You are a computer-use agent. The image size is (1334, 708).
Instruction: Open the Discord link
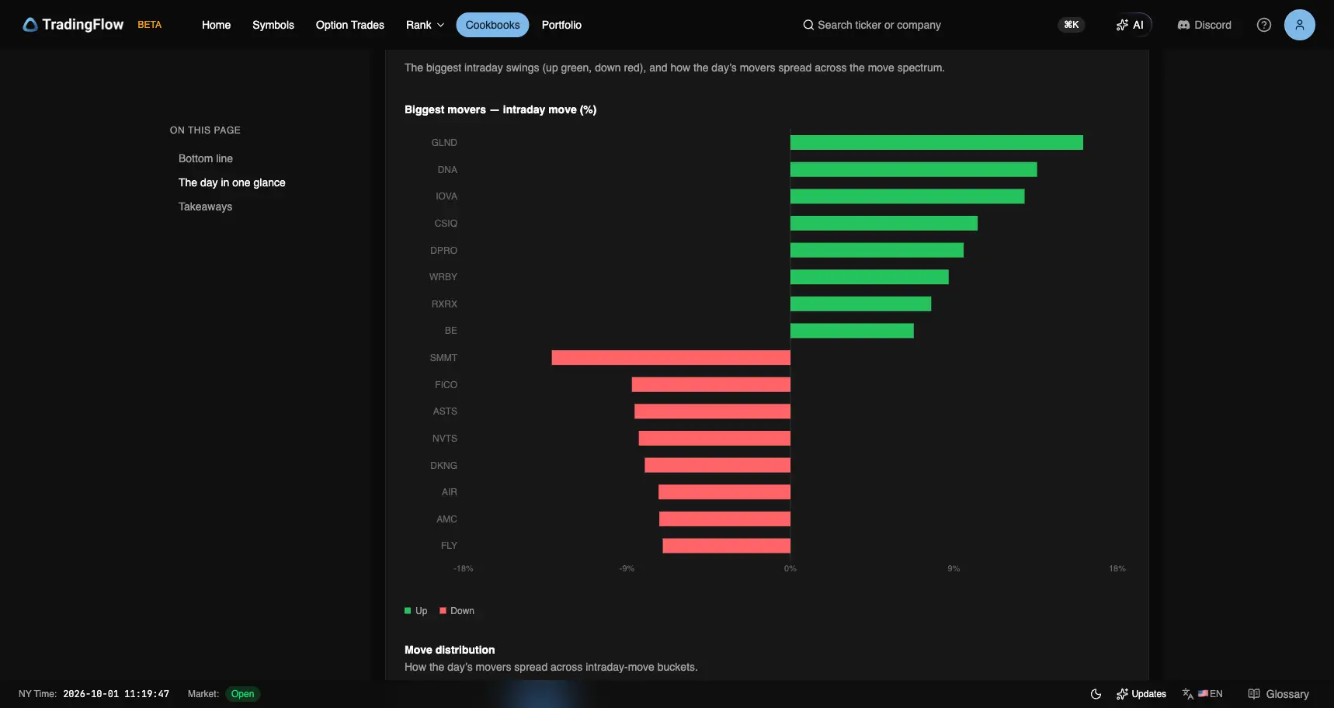point(1204,25)
